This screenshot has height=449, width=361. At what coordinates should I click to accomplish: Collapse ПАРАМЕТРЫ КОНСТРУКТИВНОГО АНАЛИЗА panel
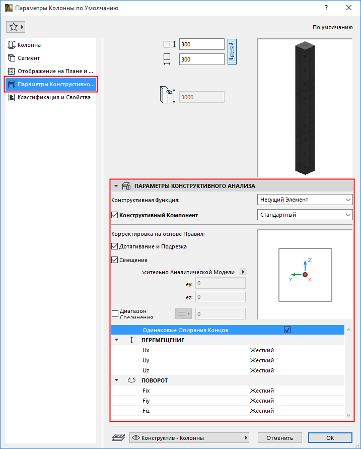click(116, 186)
